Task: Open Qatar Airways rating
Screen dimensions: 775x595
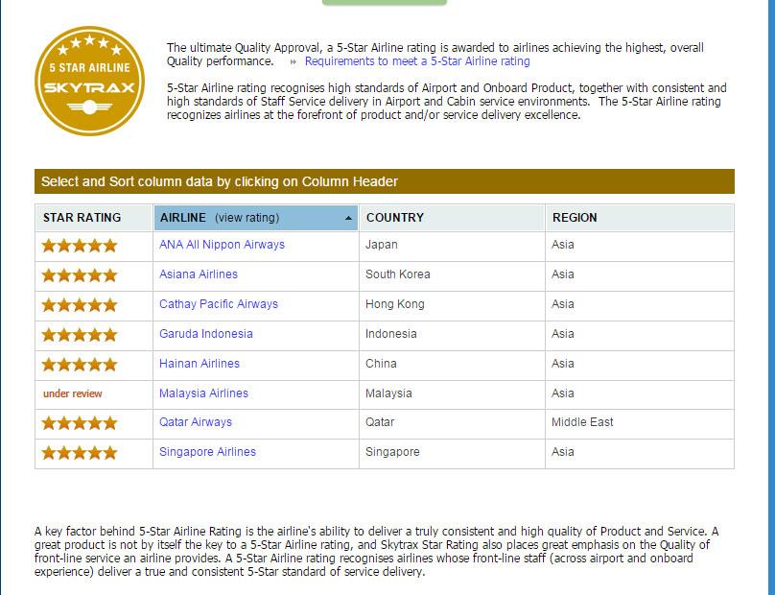Action: [196, 422]
